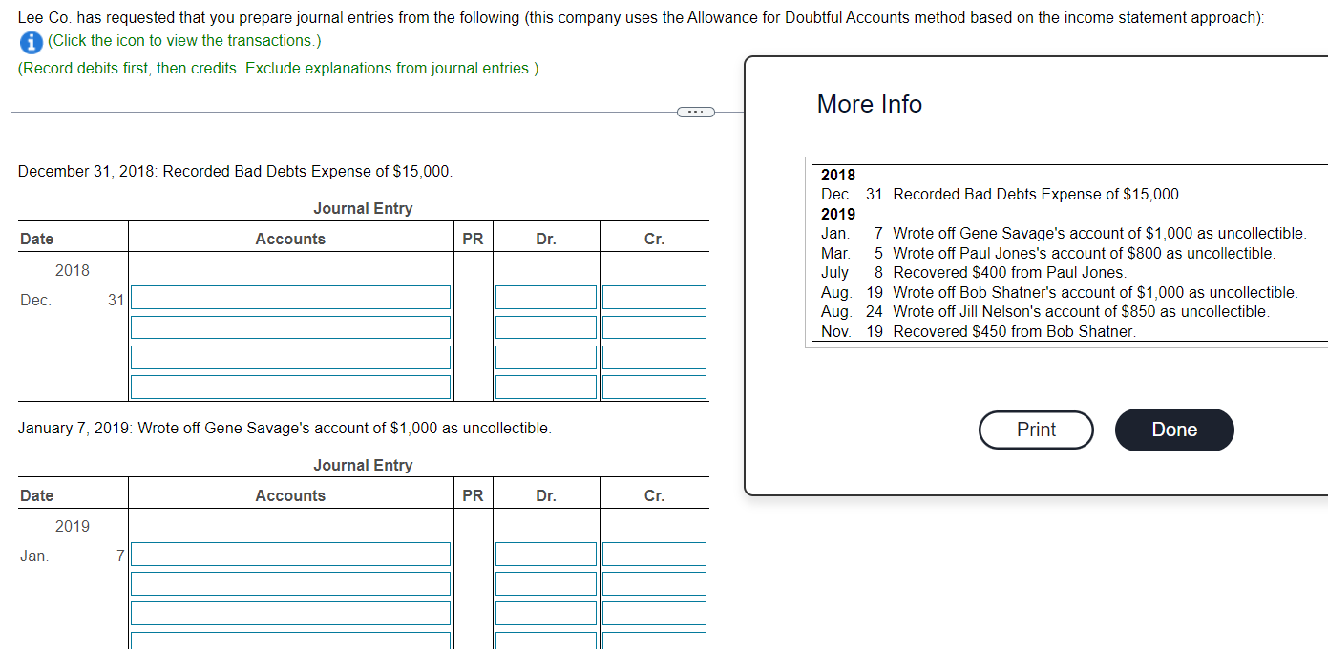
Task: Click 'Wrote off Jill Nelson's account' line
Action: (x=1081, y=312)
